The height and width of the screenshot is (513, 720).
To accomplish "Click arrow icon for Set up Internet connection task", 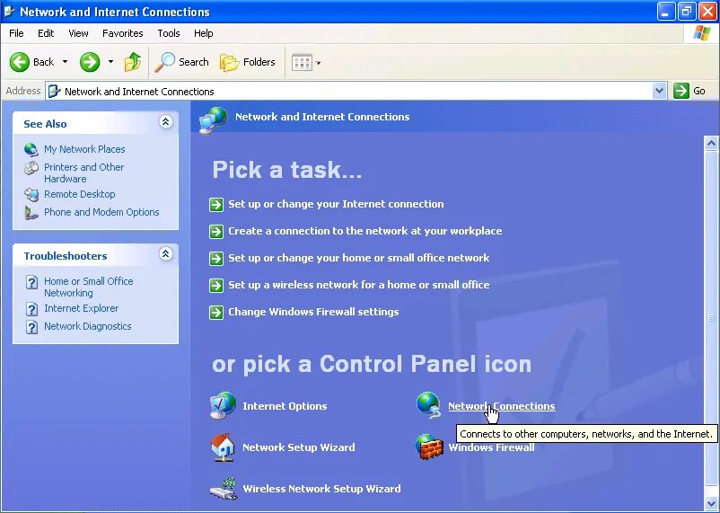I will 216,205.
